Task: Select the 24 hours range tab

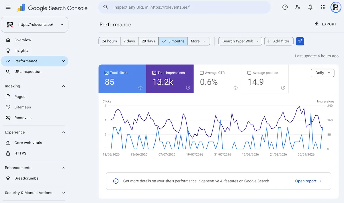Action: [110, 41]
